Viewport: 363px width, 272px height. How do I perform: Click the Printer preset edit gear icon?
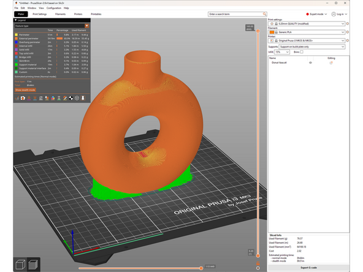[x=347, y=40]
